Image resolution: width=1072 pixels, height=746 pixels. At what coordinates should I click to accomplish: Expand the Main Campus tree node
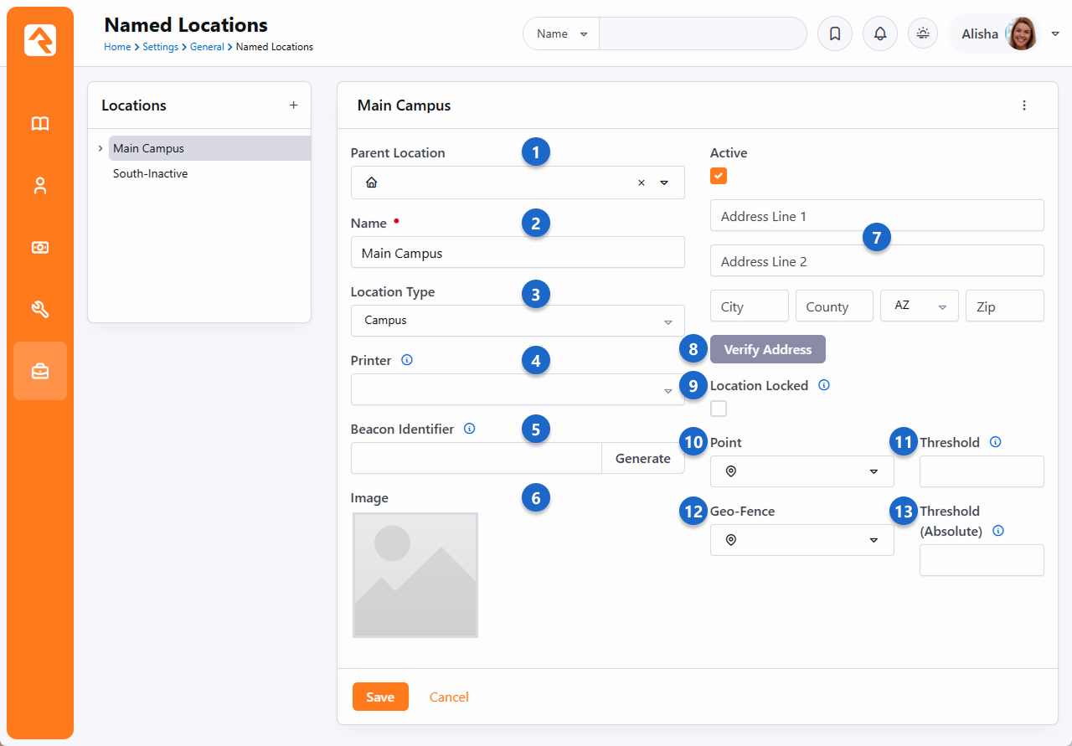100,148
